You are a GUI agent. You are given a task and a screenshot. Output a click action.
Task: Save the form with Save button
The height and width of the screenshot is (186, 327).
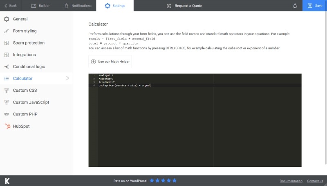[x=315, y=6]
